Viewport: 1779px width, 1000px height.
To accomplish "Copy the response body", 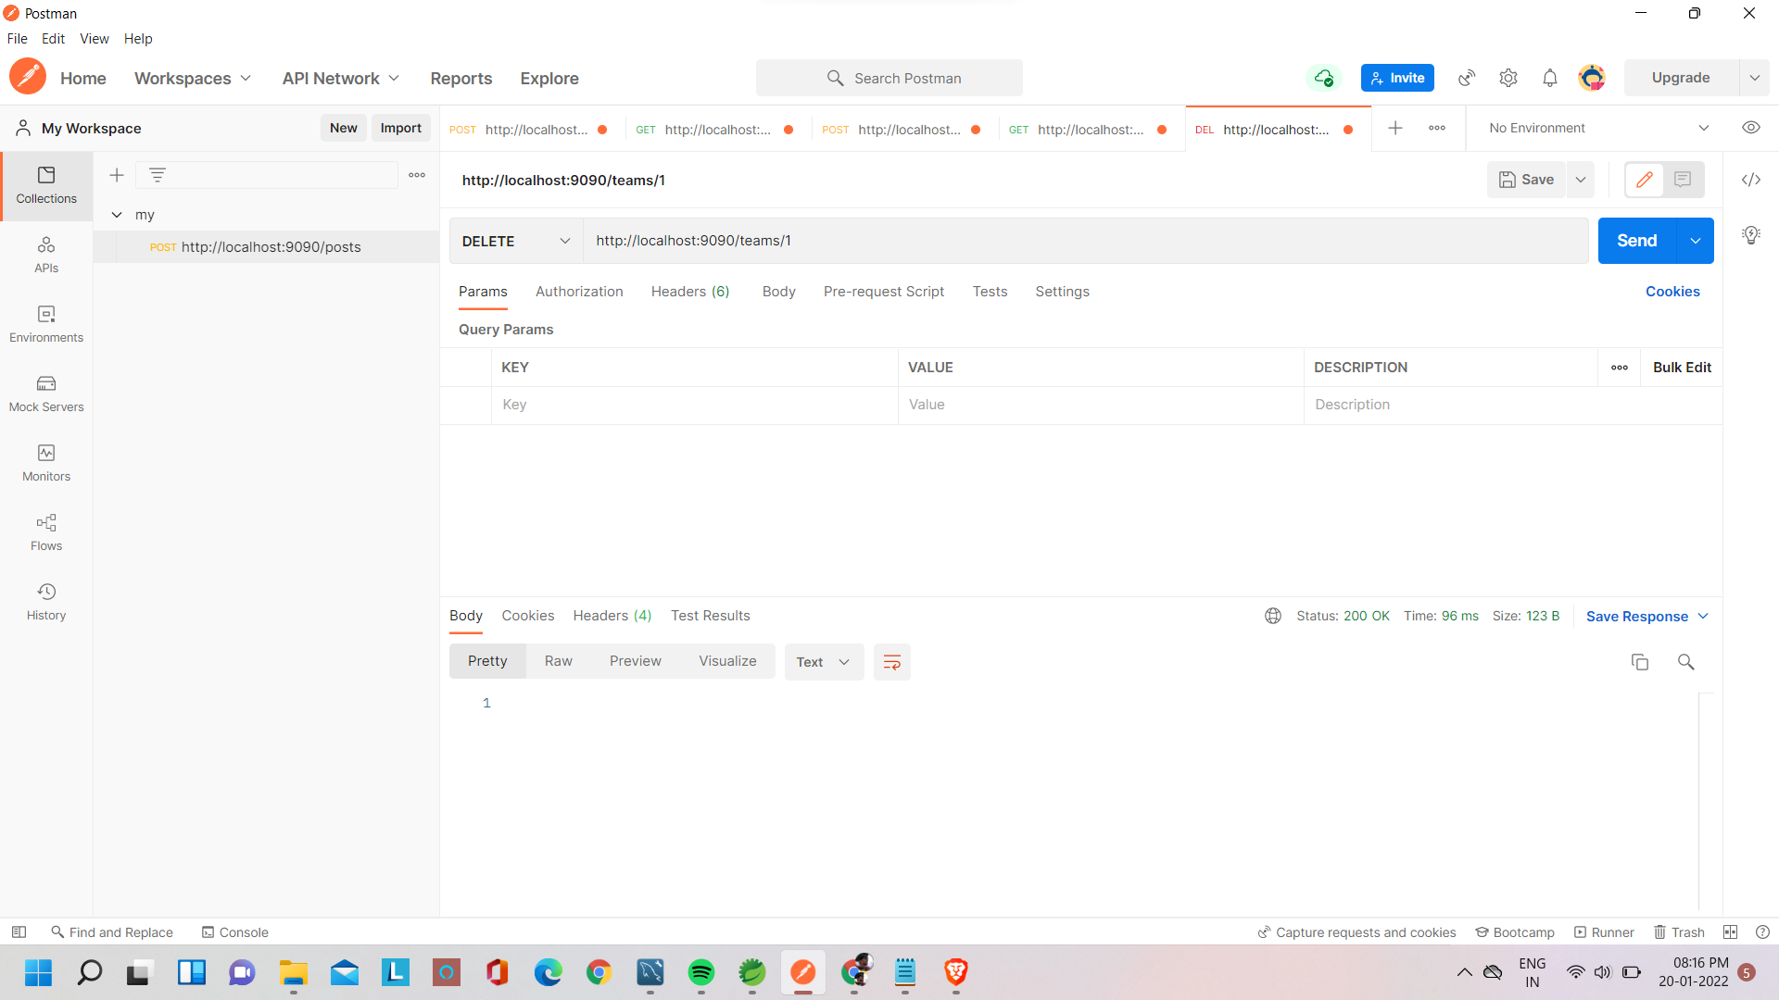I will click(x=1640, y=661).
